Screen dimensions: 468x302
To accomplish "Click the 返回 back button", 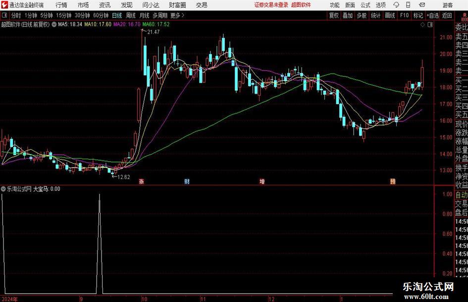I will tap(447, 15).
